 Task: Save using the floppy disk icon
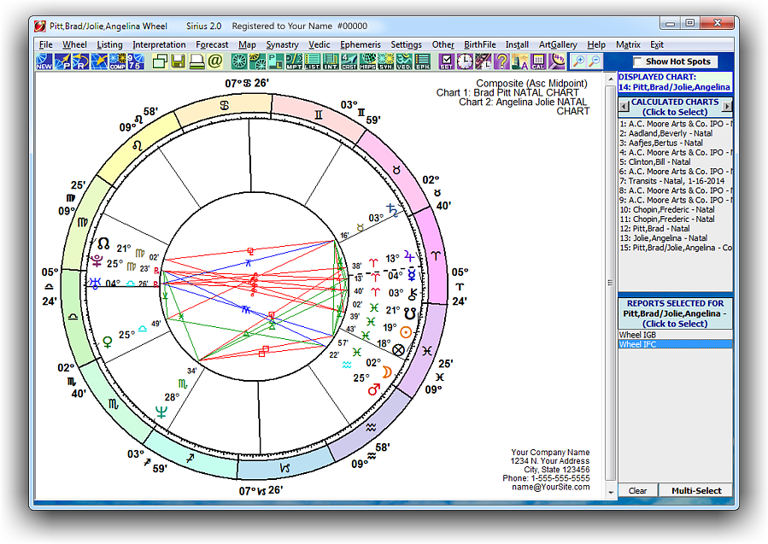178,61
